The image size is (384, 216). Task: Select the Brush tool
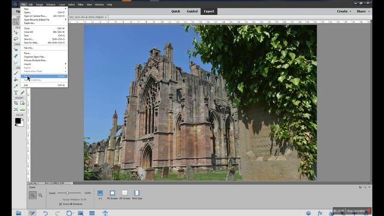[x=16, y=73]
